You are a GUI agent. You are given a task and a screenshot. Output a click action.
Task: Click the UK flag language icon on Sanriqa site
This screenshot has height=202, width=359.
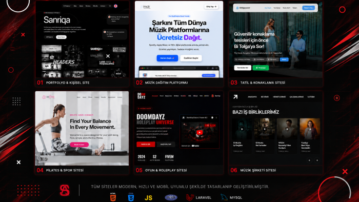coord(115,6)
